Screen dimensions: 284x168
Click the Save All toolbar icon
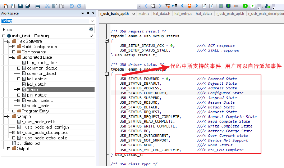tap(28, 6)
